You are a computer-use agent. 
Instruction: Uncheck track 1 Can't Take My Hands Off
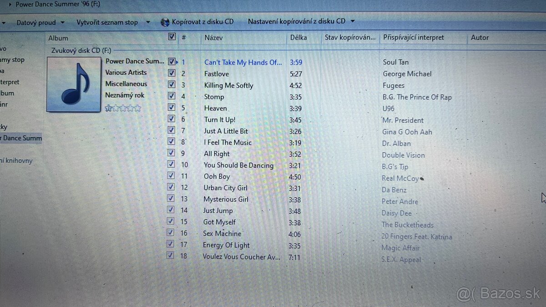click(x=172, y=61)
